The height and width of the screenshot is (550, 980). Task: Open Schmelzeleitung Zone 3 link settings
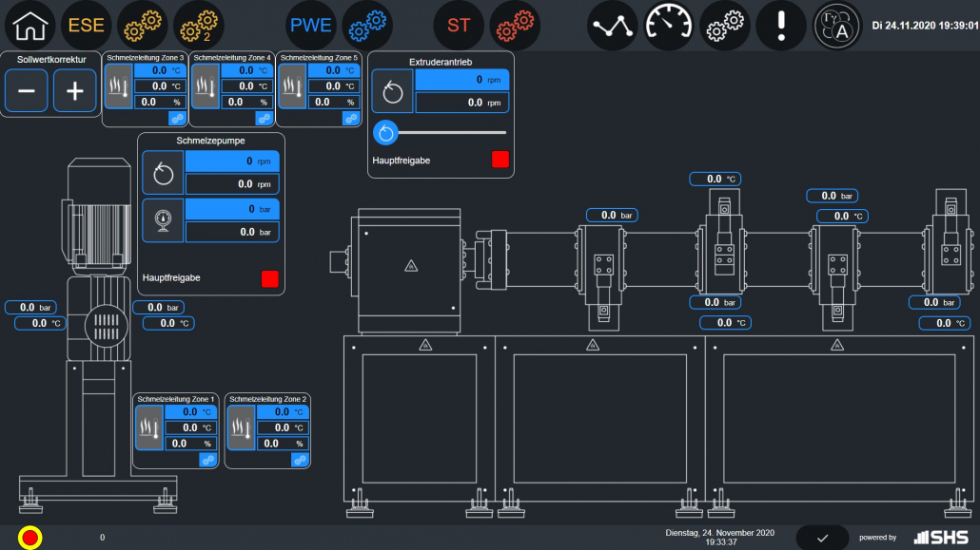point(176,118)
